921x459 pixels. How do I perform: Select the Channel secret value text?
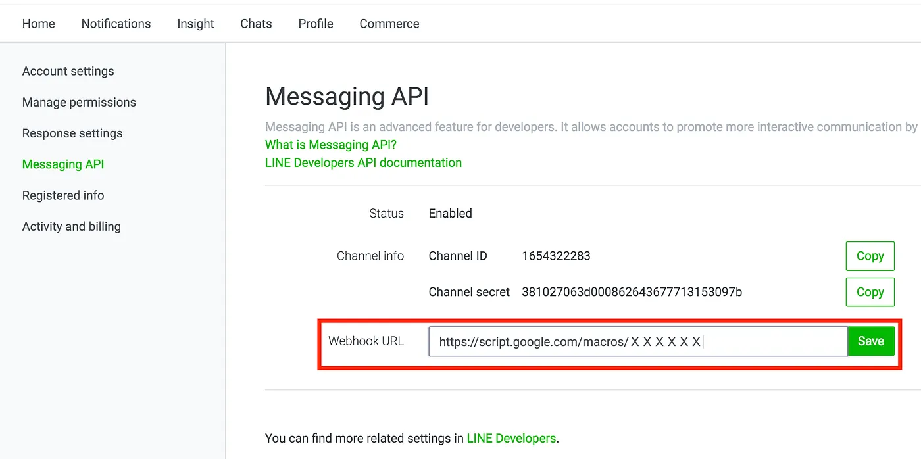632,292
